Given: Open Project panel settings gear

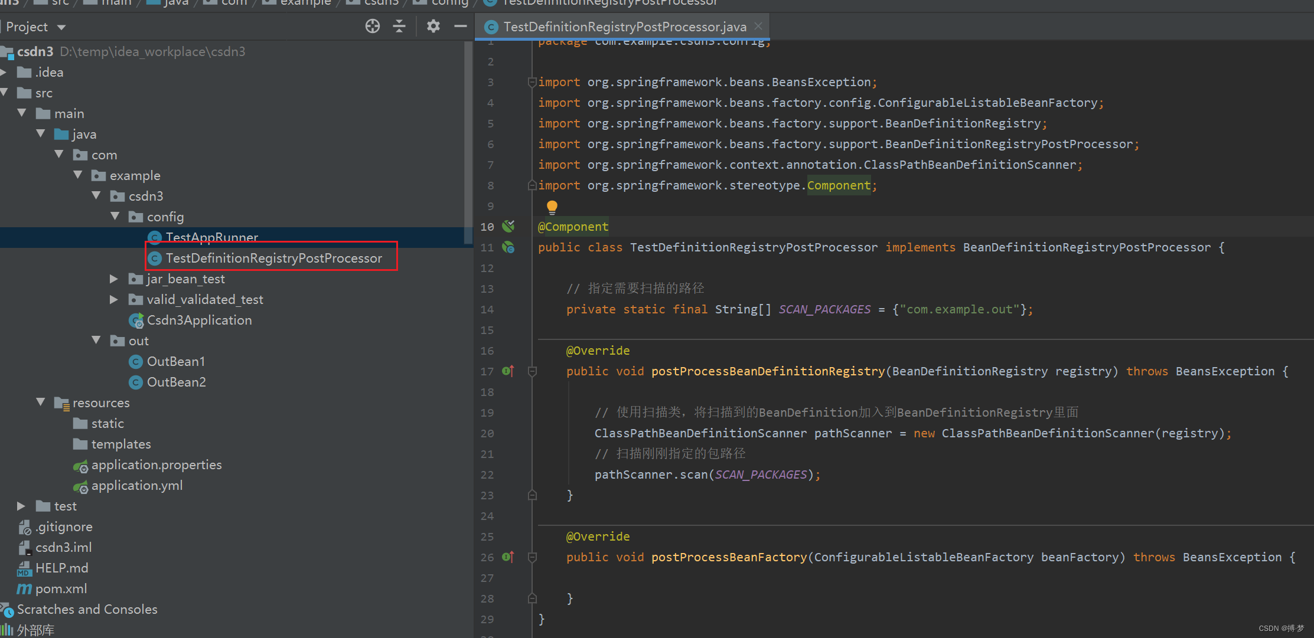Looking at the screenshot, I should 433,26.
